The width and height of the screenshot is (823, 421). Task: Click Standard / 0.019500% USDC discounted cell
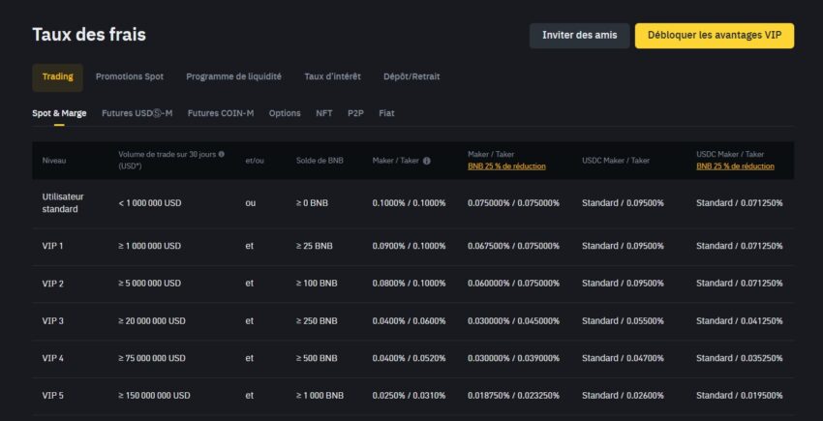point(740,395)
